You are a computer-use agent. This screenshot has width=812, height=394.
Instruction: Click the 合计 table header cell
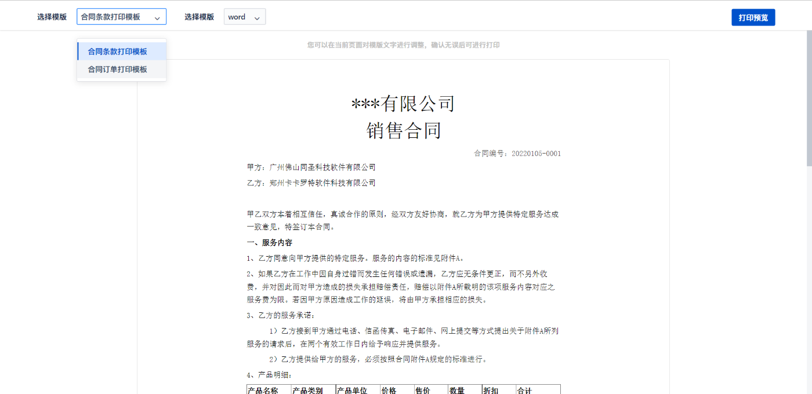pyautogui.click(x=538, y=389)
